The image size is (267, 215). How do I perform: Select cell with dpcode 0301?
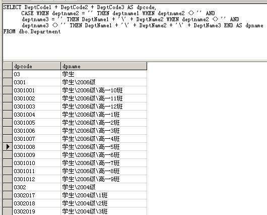(37, 82)
